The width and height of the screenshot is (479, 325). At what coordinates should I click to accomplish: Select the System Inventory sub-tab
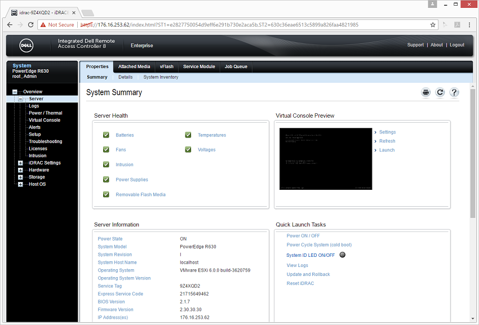pyautogui.click(x=161, y=77)
